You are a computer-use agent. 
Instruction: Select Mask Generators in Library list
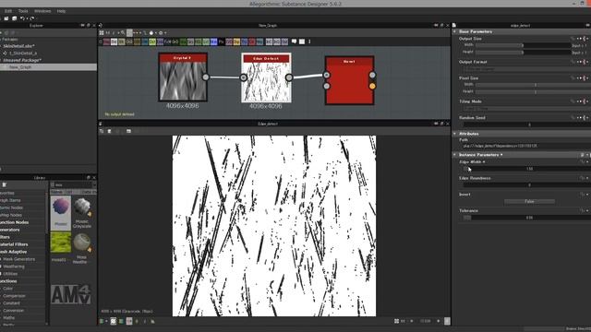pos(18,259)
